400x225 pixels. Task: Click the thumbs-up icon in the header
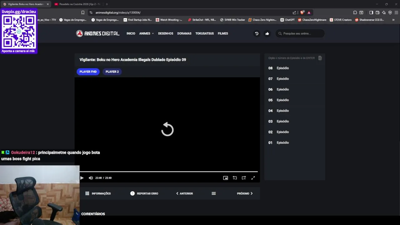point(267,33)
